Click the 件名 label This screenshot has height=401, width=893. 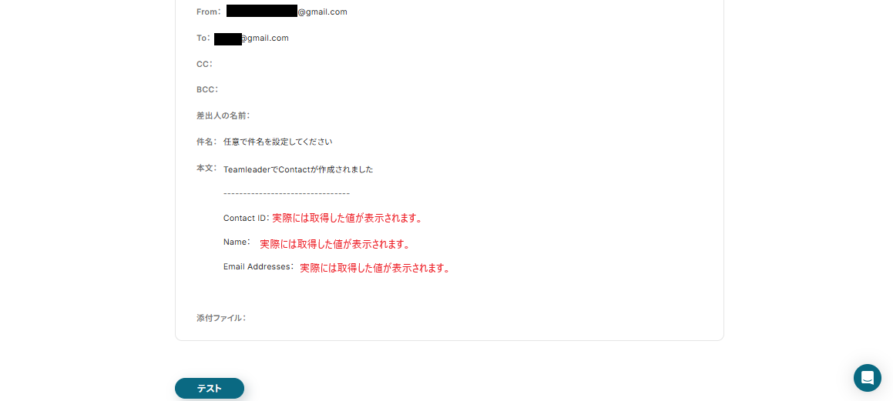pyautogui.click(x=206, y=142)
